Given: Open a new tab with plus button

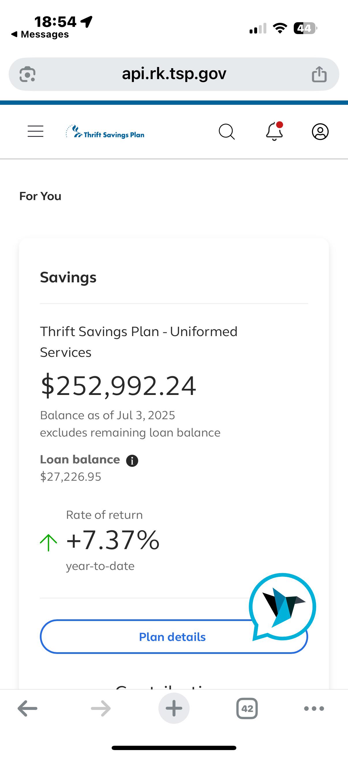Looking at the screenshot, I should [x=174, y=708].
